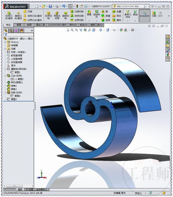
Task: Select 线性阵列 linear pattern tool
Action: click(x=97, y=14)
